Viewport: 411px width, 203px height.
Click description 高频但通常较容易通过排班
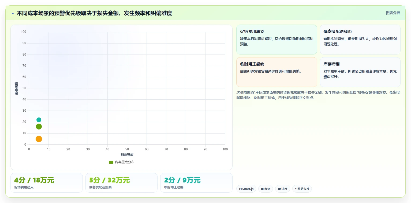click(271, 71)
